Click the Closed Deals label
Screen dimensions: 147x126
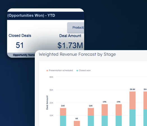tap(20, 36)
